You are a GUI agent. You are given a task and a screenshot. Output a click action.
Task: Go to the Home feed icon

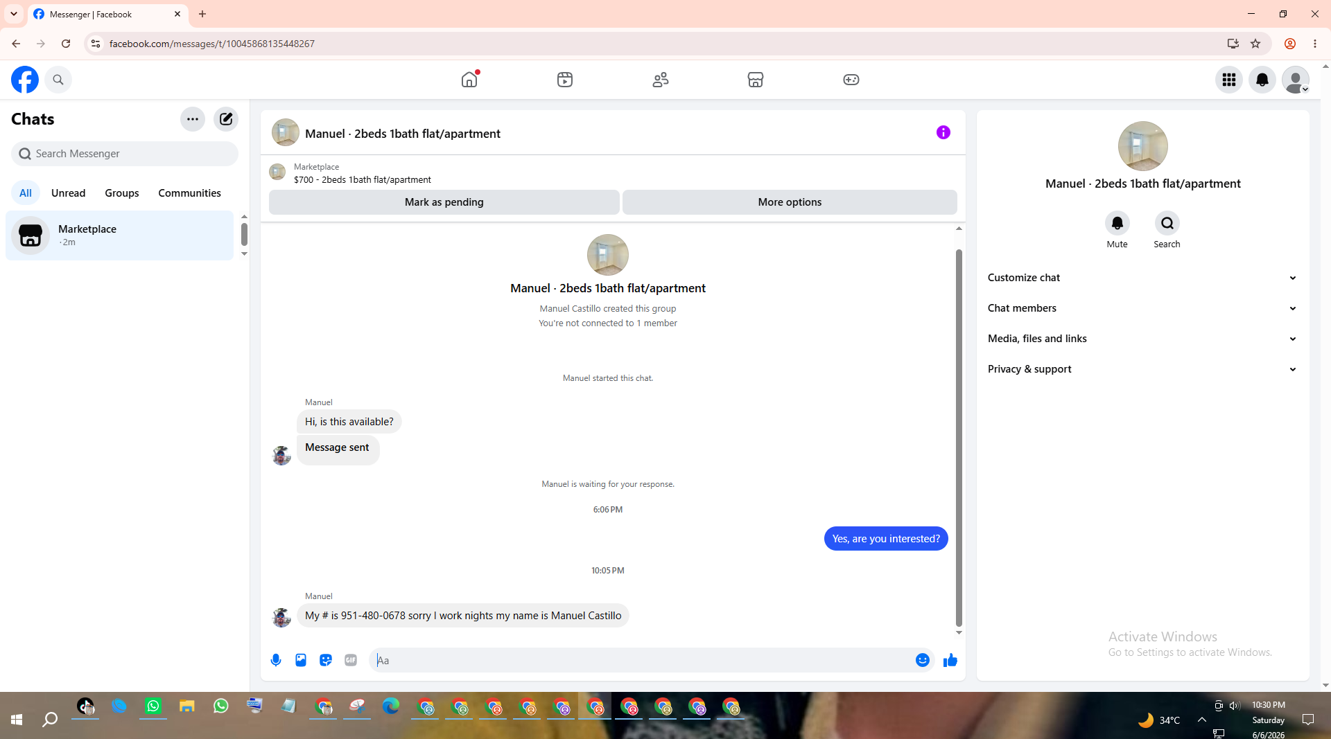470,80
